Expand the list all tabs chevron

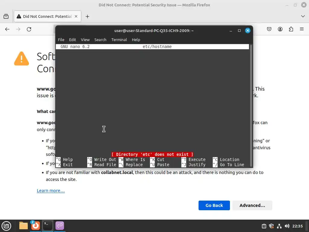pyautogui.click(x=303, y=16)
